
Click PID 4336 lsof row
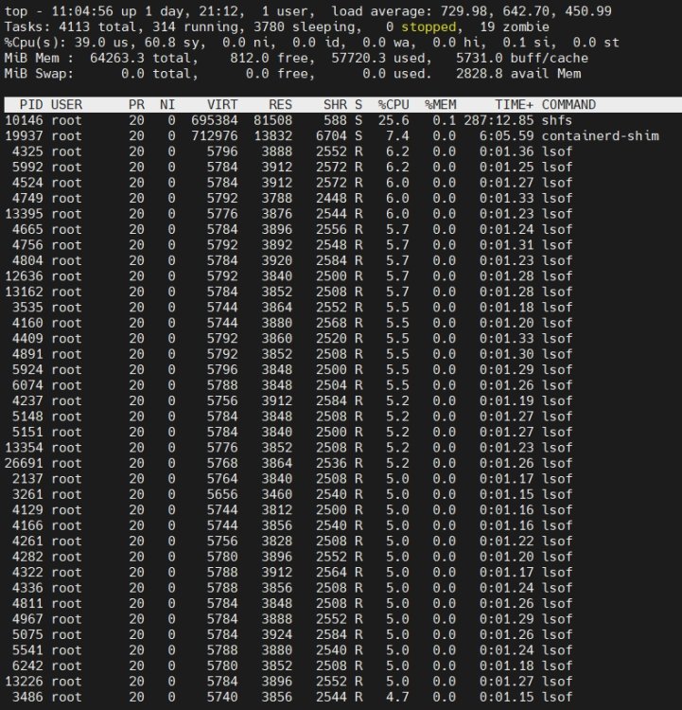[x=289, y=588]
